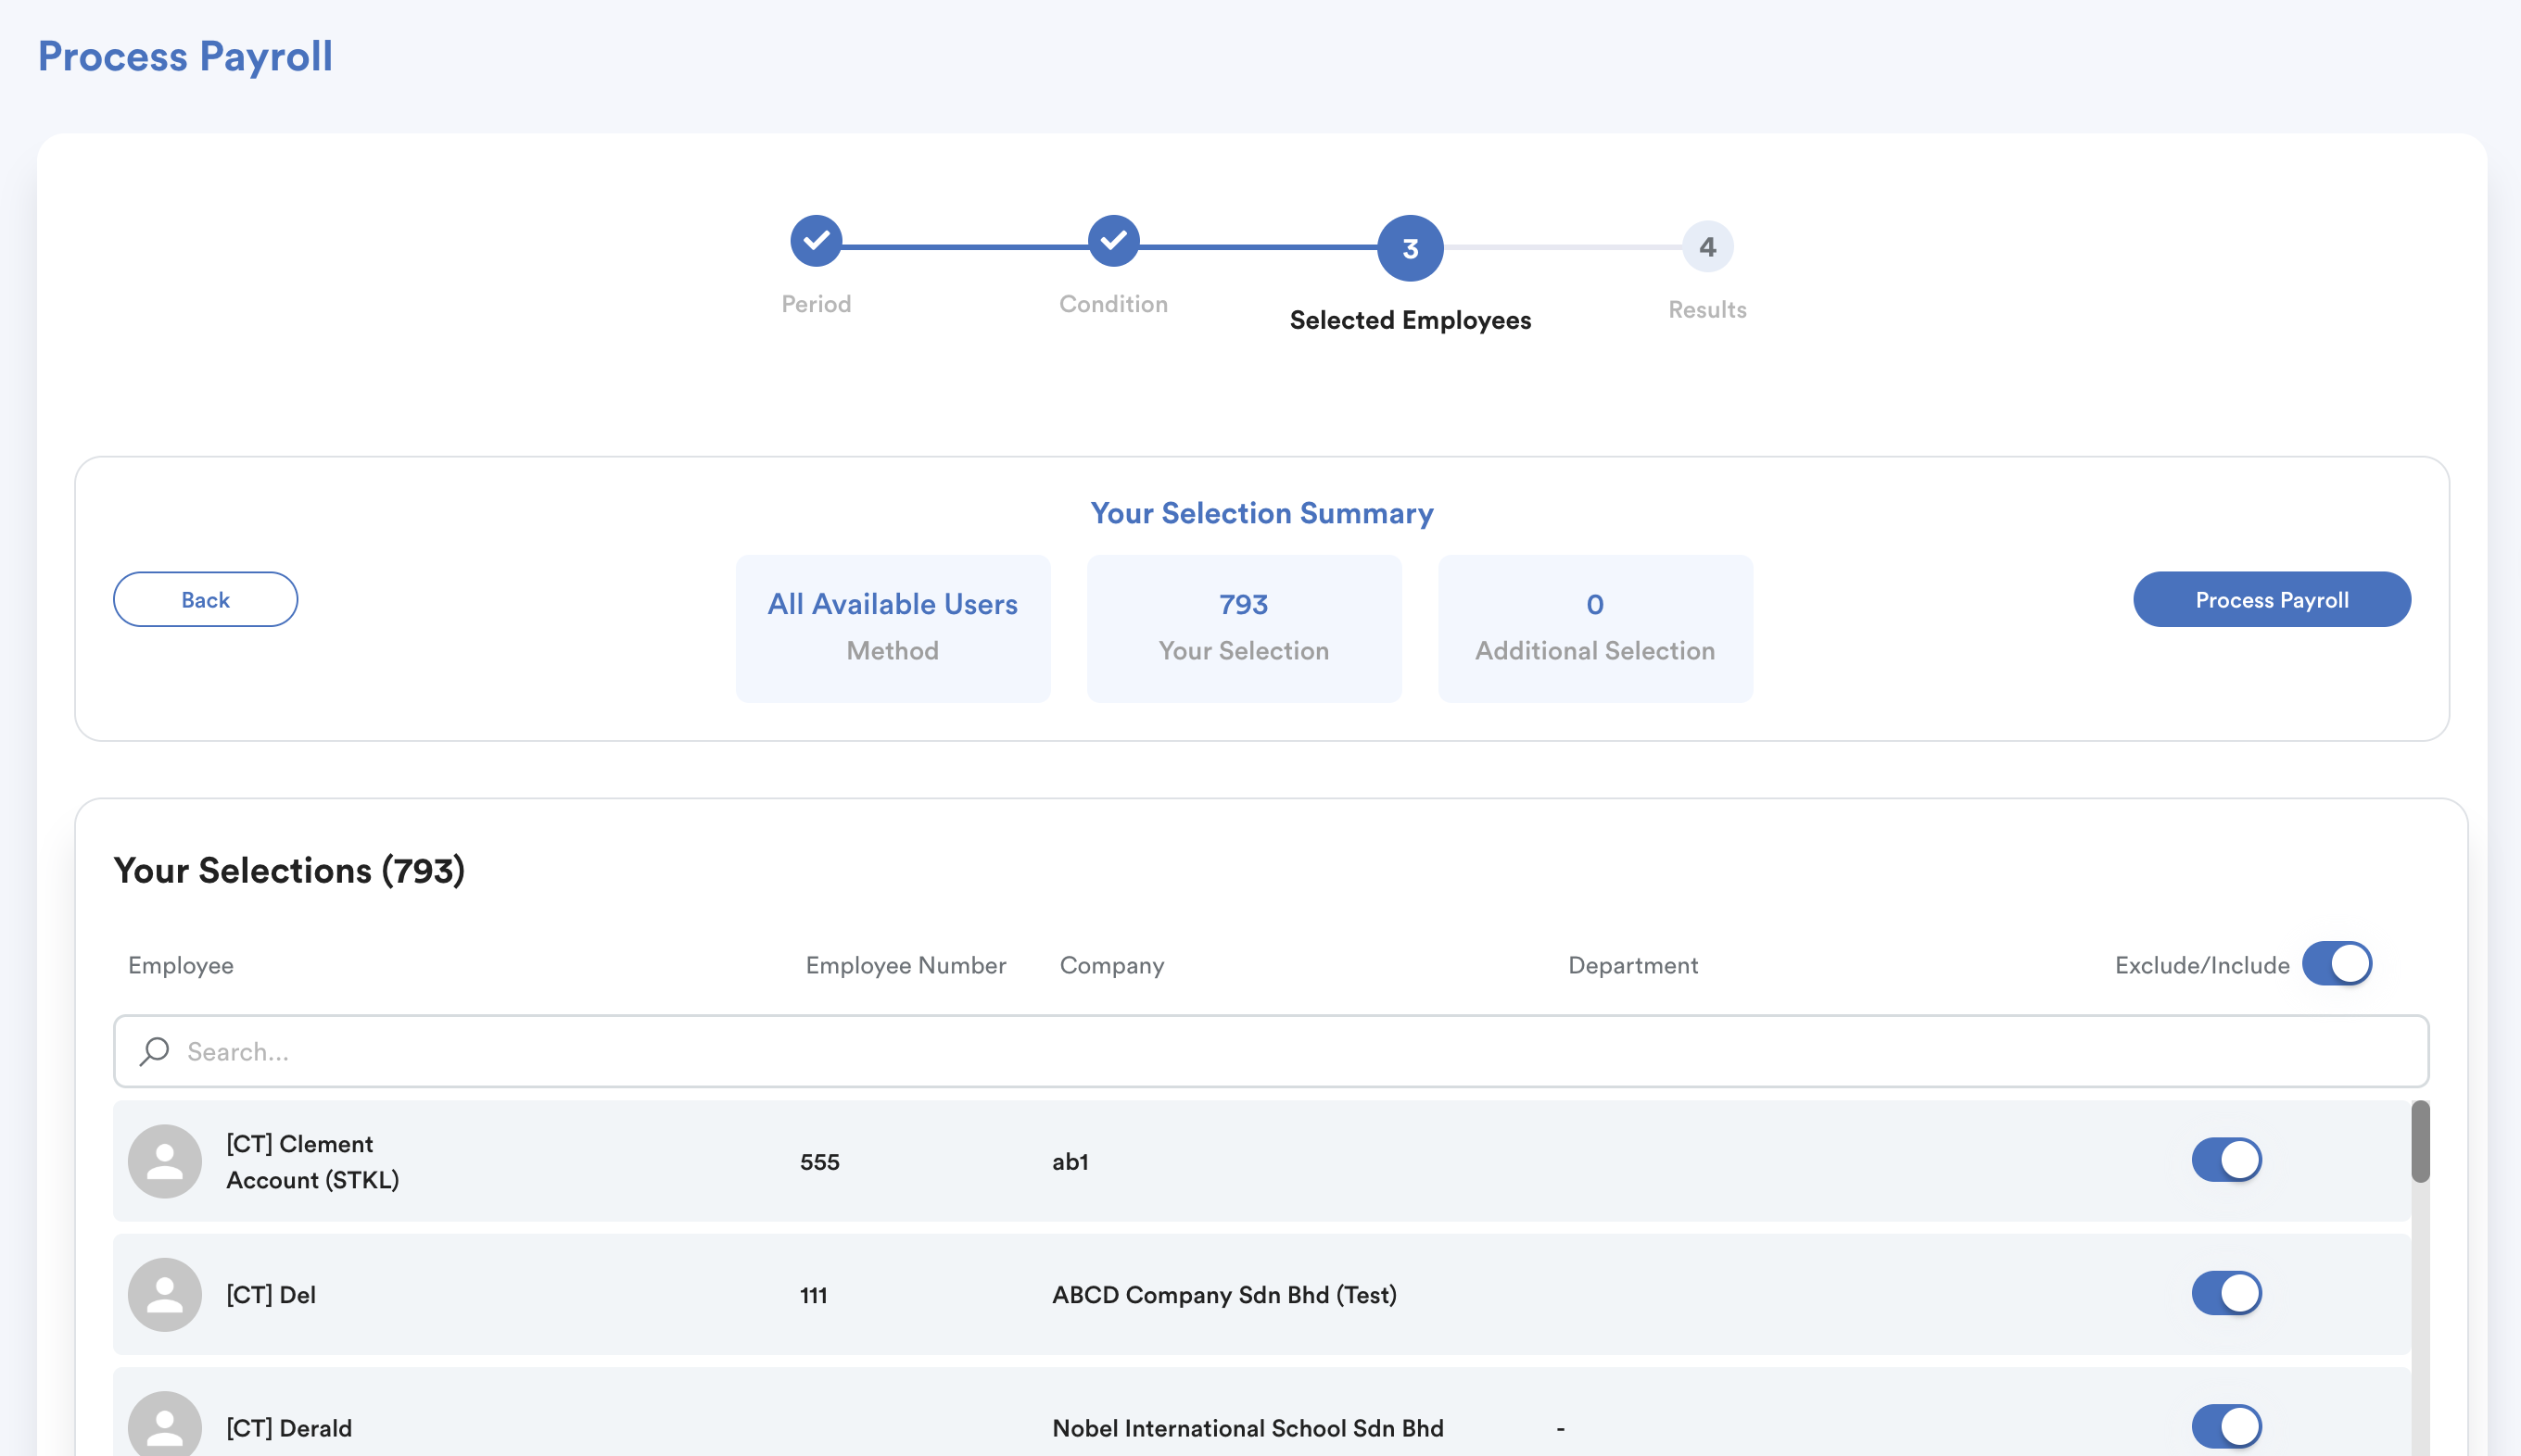
Task: Toggle [CT] Derald inclusion switch
Action: tap(2226, 1426)
